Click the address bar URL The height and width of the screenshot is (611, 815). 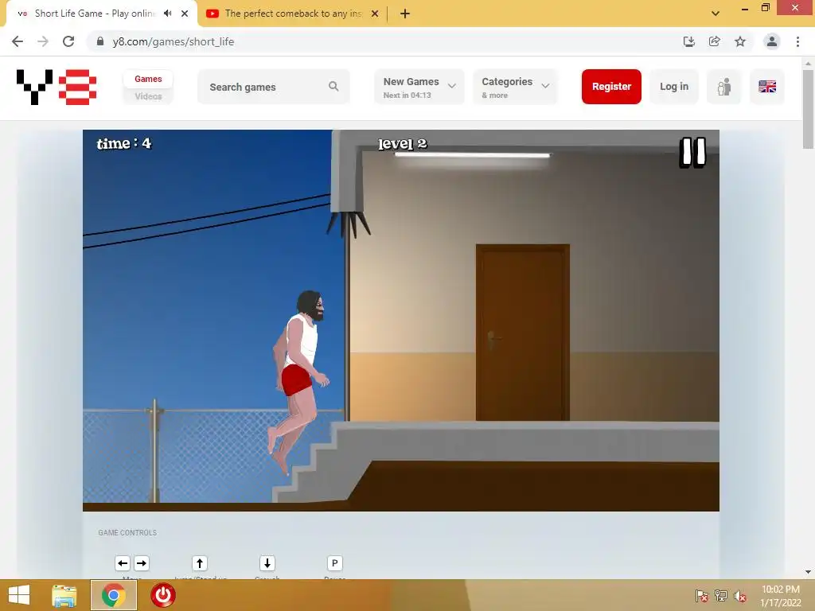[x=173, y=41]
